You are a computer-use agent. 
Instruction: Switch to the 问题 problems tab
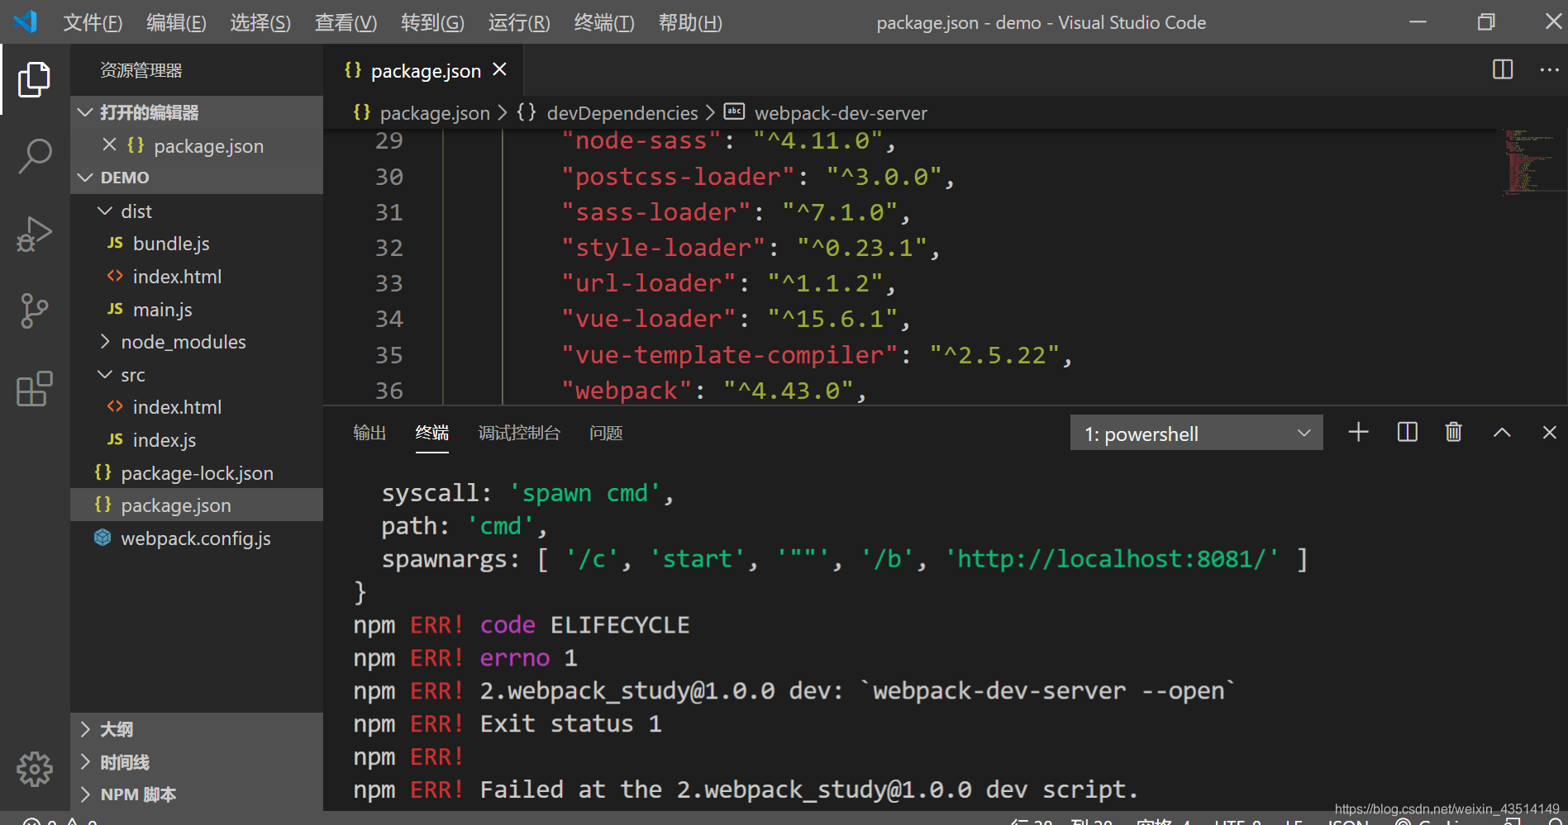pyautogui.click(x=606, y=433)
